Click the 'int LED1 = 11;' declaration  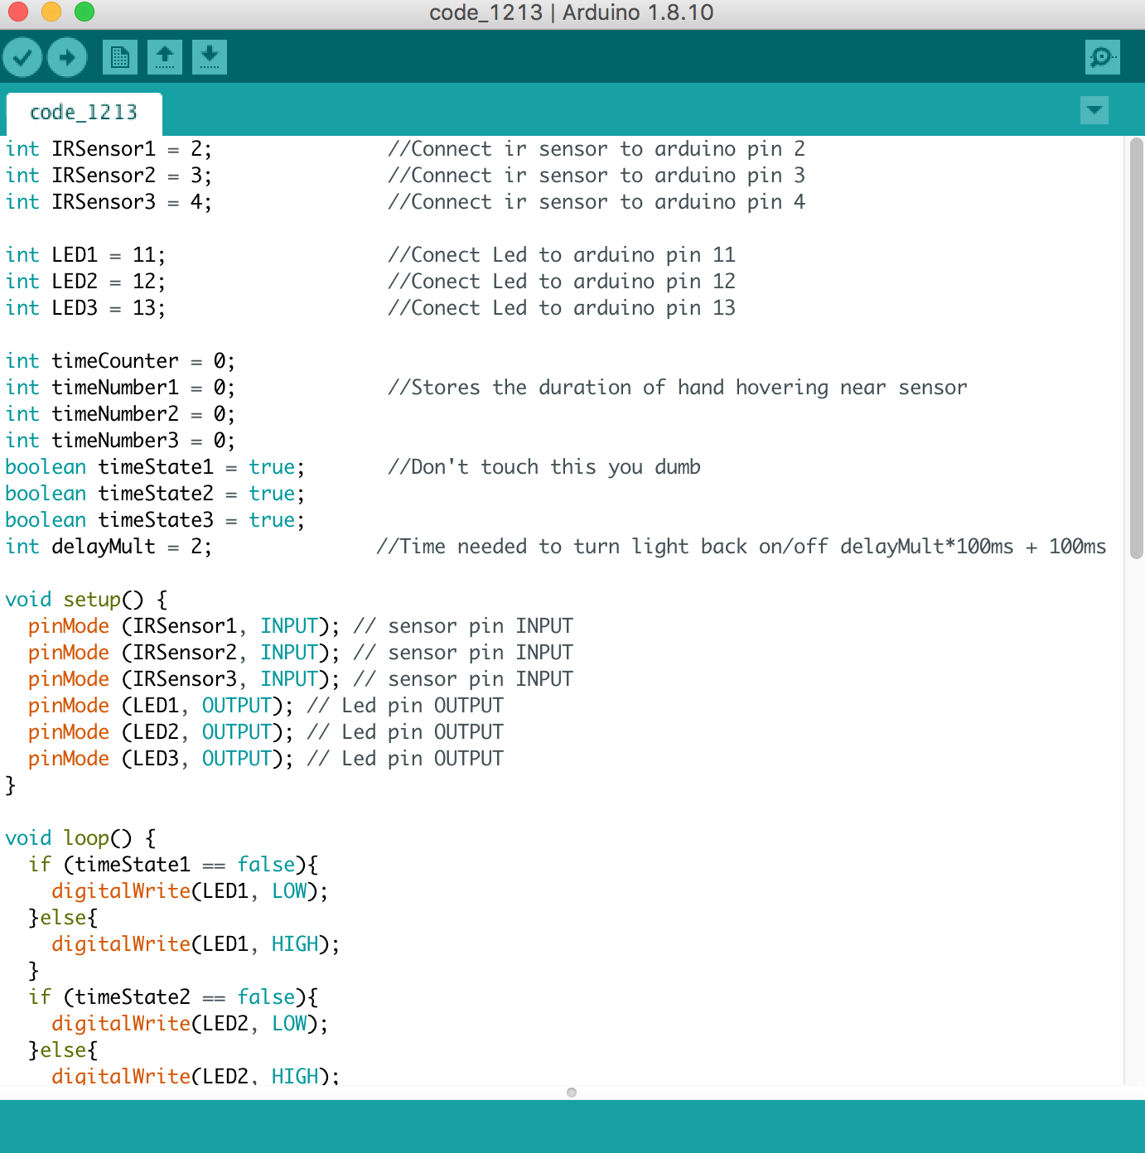(x=85, y=255)
